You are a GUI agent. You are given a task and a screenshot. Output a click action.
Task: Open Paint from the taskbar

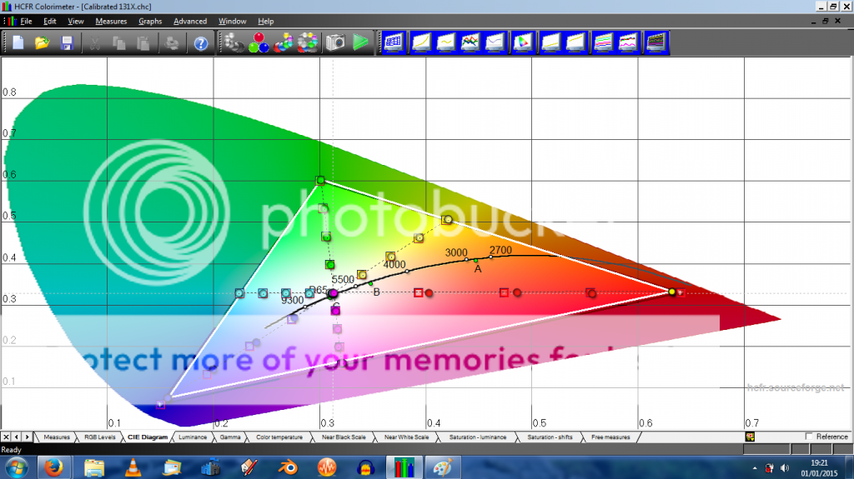pos(442,467)
